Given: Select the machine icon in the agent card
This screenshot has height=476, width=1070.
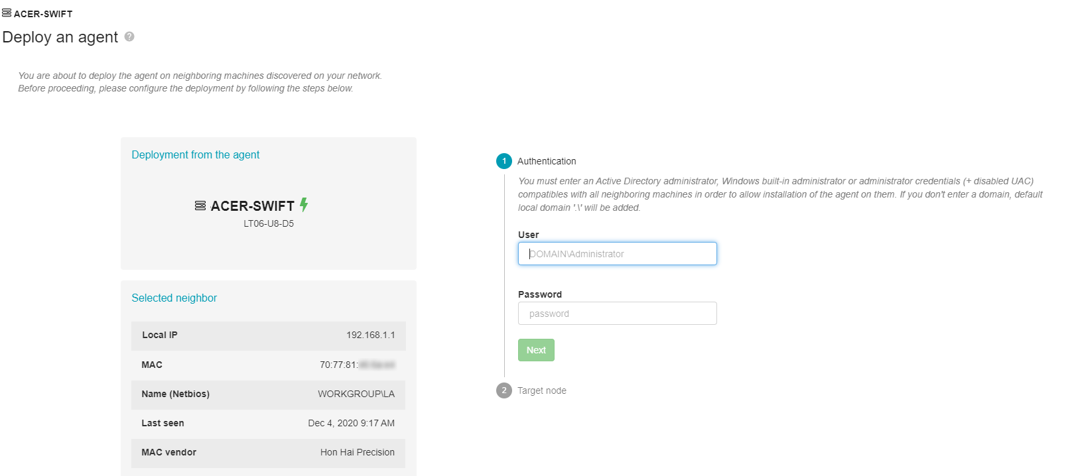Looking at the screenshot, I should (200, 206).
